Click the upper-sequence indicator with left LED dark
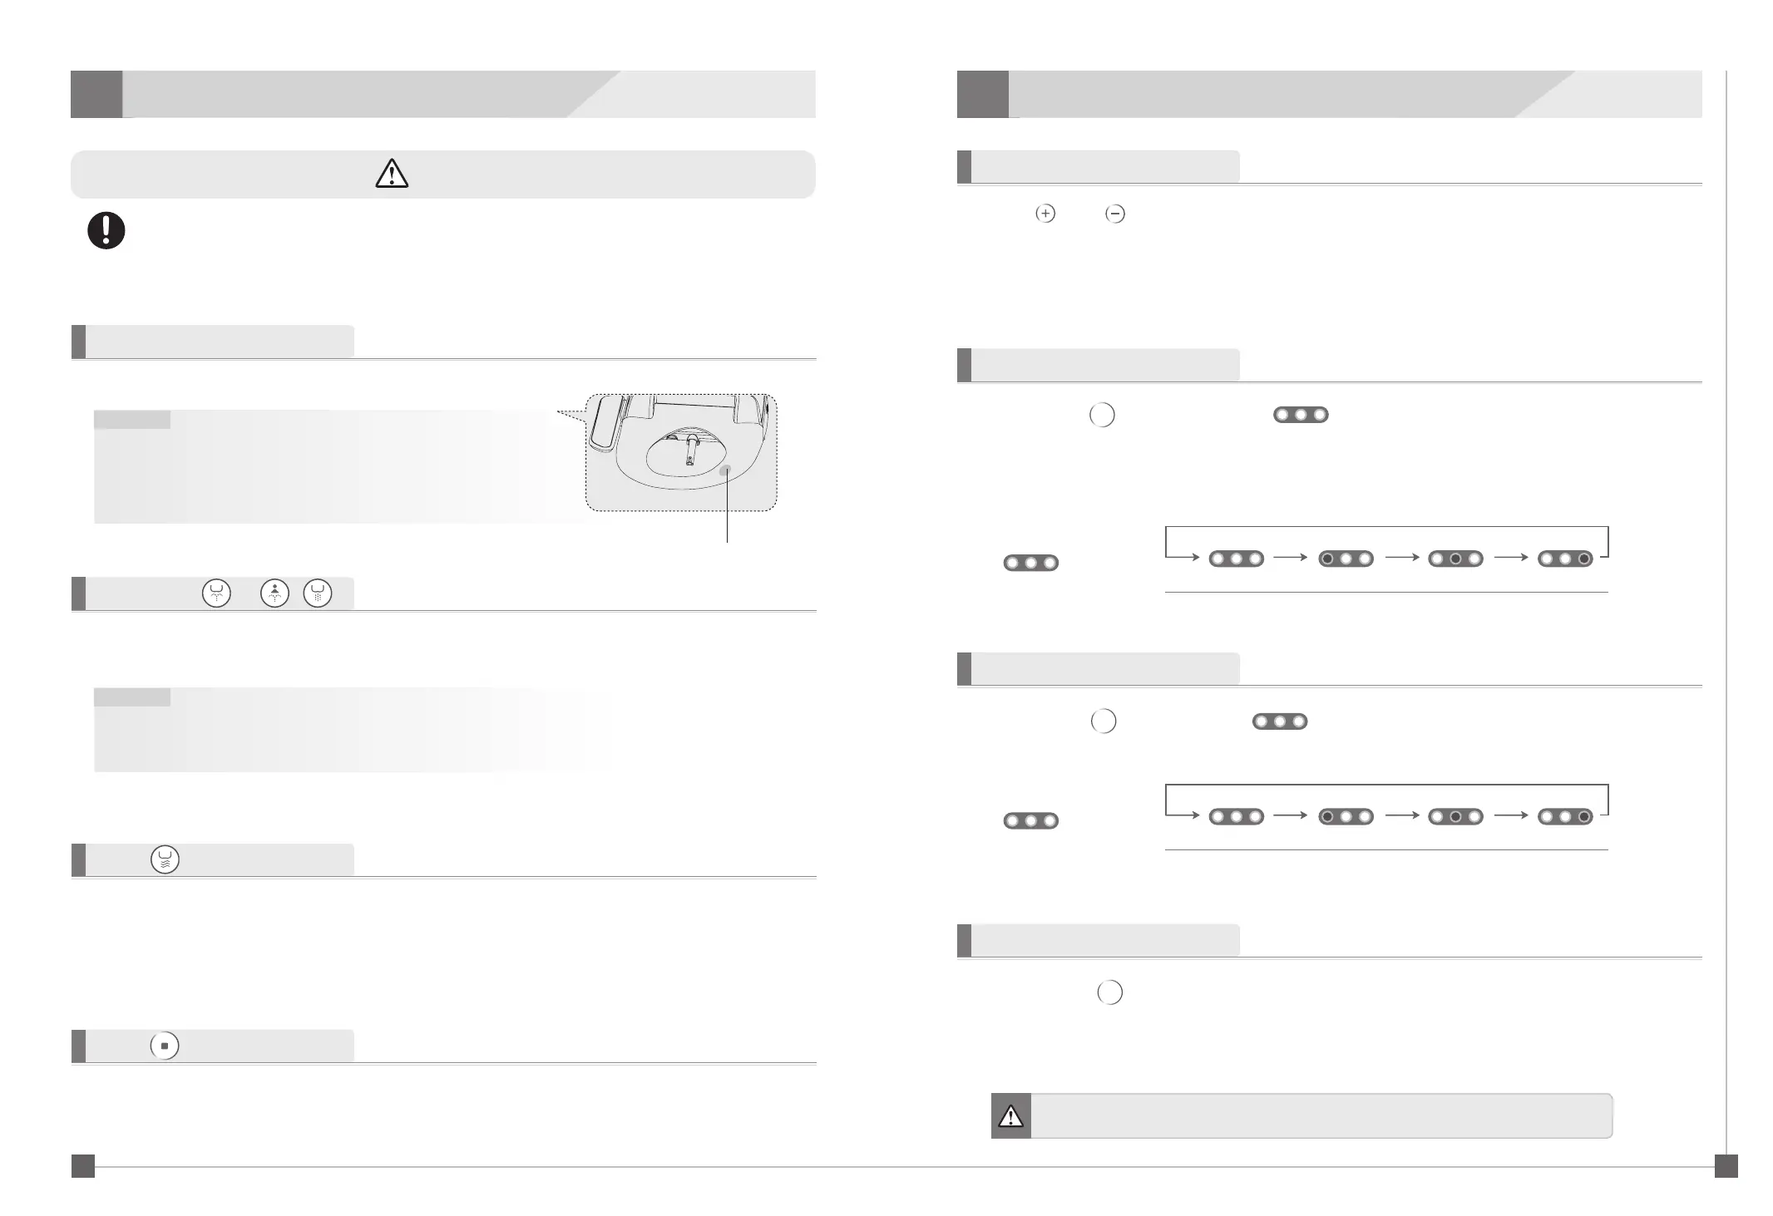Screen dimensions: 1773x1216 1346,559
